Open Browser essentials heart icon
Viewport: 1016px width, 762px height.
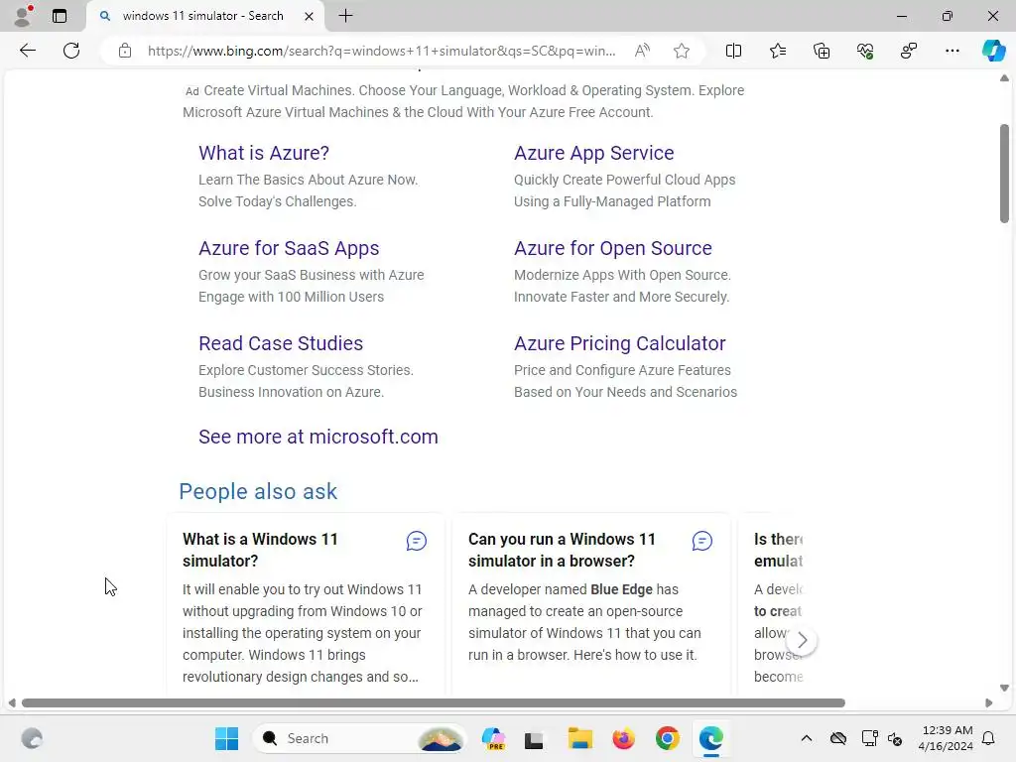tap(865, 51)
